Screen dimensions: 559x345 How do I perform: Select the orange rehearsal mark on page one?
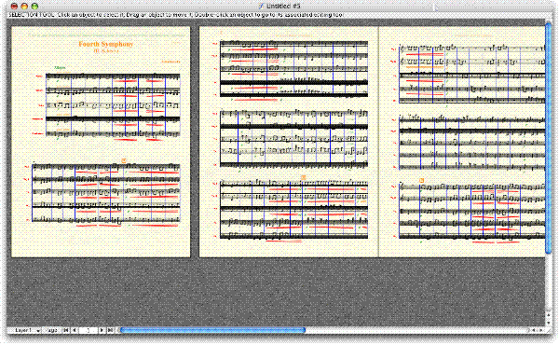click(124, 161)
